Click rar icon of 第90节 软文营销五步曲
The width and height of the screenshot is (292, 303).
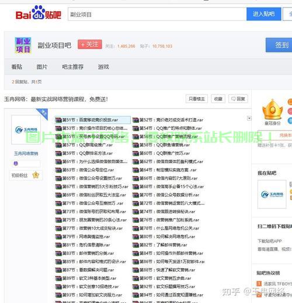point(135,279)
